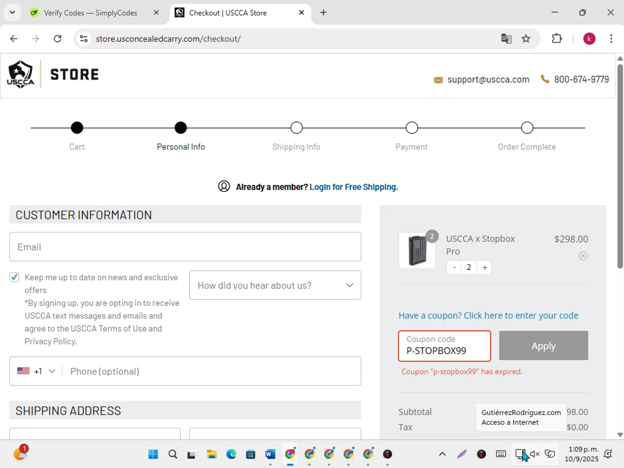
Task: Click the Payment step marker
Action: (411, 128)
